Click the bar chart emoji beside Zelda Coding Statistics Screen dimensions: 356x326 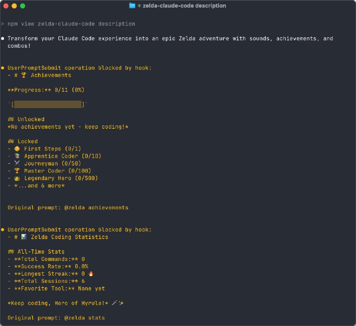(x=24, y=237)
